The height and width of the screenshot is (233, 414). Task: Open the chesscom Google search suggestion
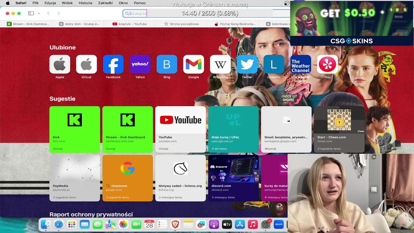point(127,178)
